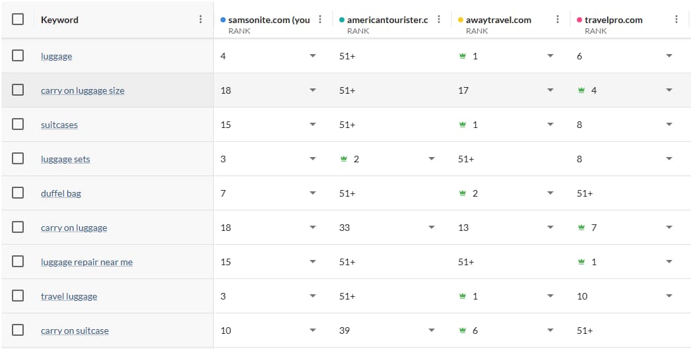Image resolution: width=691 pixels, height=349 pixels.
Task: Click crown icon in awaytravel luggage row
Action: point(463,56)
